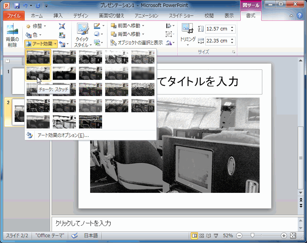The width and height of the screenshot is (307, 243).
Task: Click the notes area クリックしてノートを入力
Action: (x=174, y=223)
